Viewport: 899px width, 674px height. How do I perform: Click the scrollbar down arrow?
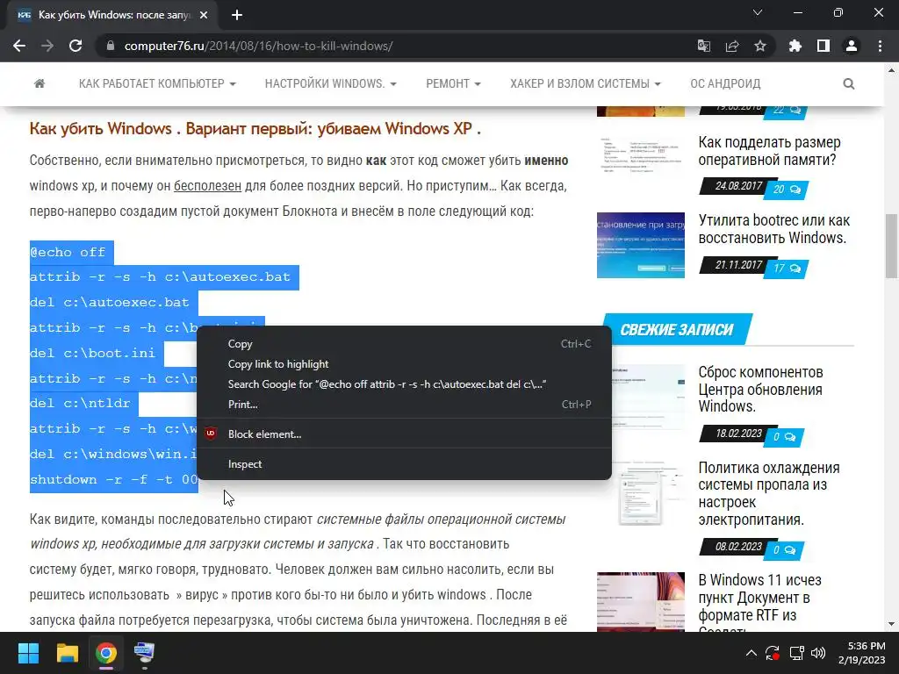point(891,625)
